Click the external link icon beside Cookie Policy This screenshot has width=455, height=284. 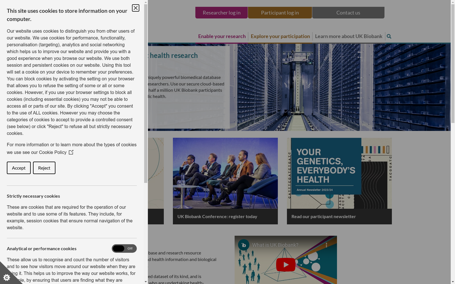[x=71, y=152]
